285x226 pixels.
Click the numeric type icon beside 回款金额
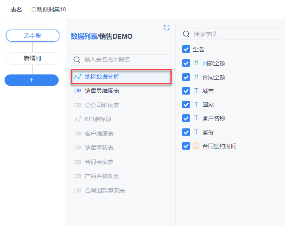[x=196, y=63]
